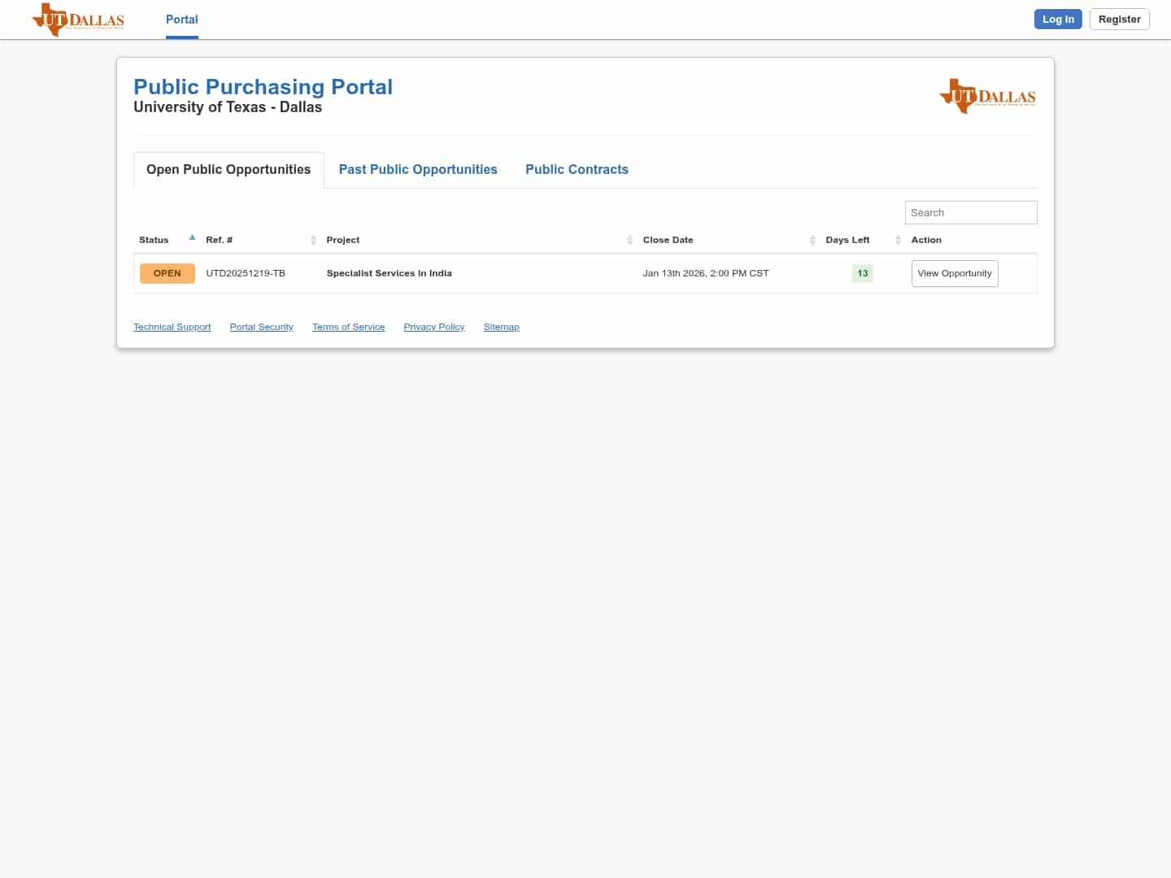
Task: Click the OPEN status badge
Action: click(x=167, y=273)
